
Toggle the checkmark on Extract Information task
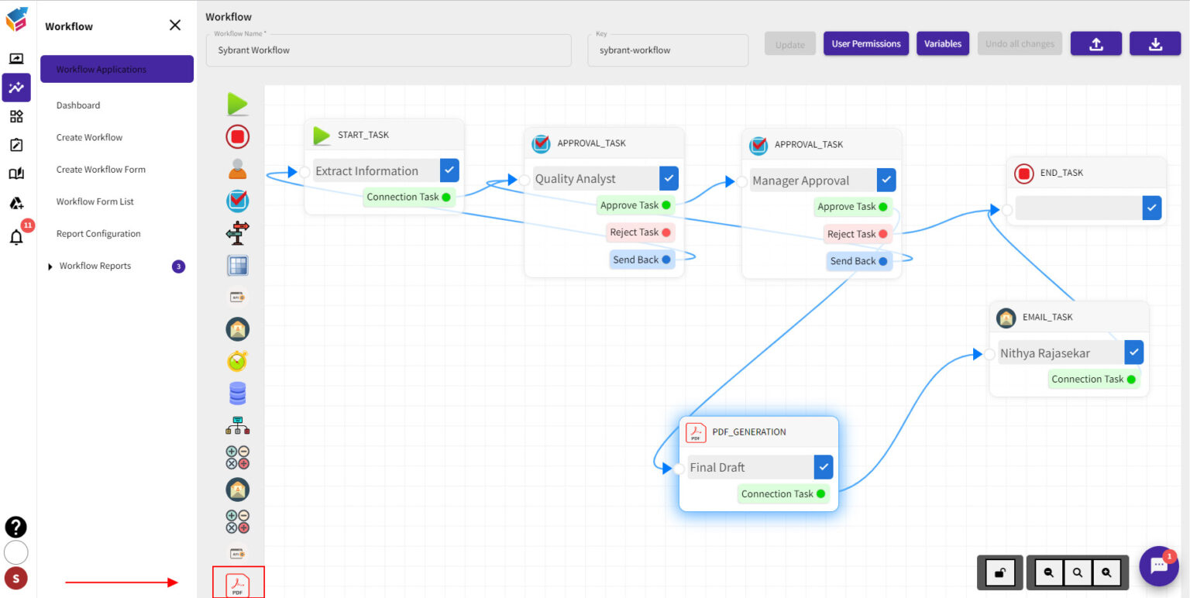pyautogui.click(x=449, y=170)
